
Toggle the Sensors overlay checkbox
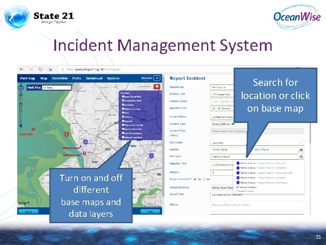(123, 117)
